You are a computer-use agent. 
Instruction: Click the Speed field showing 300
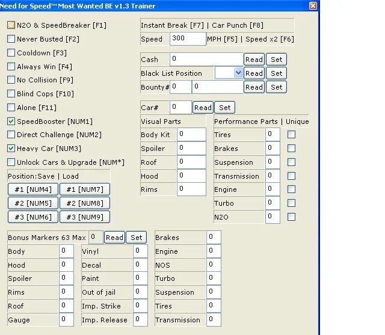pos(188,38)
